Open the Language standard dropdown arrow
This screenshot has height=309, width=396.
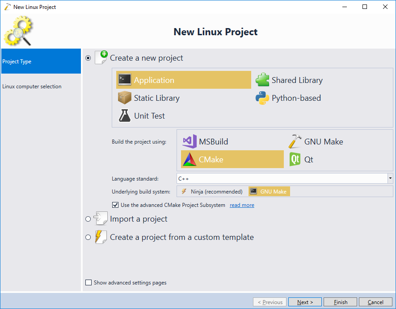coord(390,178)
